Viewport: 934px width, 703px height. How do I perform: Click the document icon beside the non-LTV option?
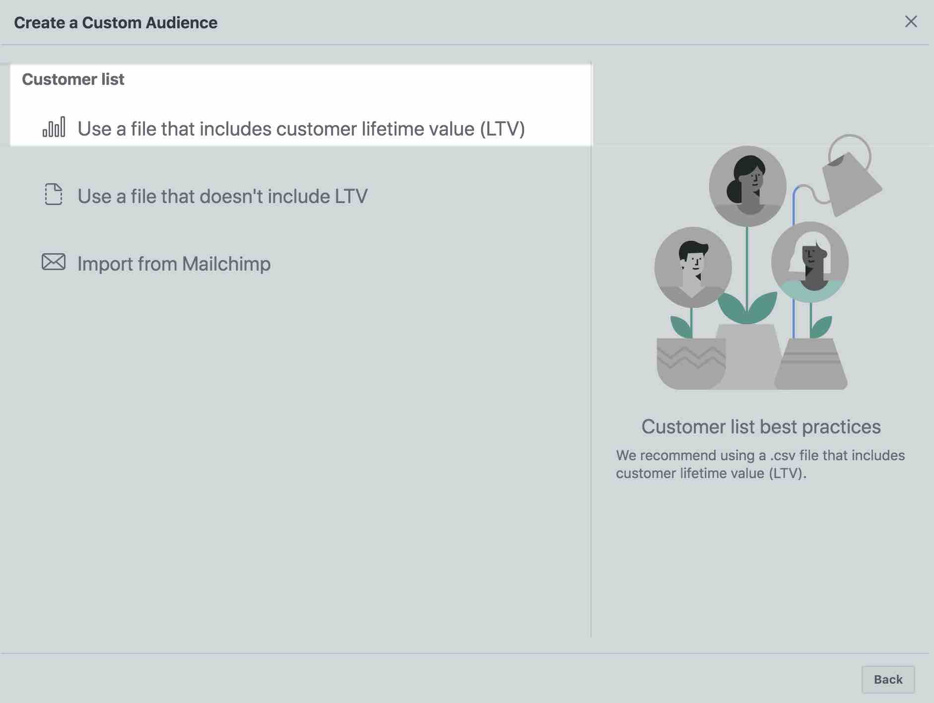click(54, 195)
